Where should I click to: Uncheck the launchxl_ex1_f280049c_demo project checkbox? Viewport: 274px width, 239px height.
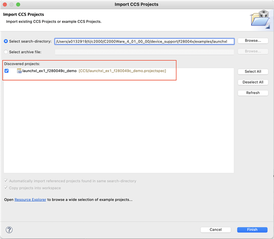click(x=6, y=71)
